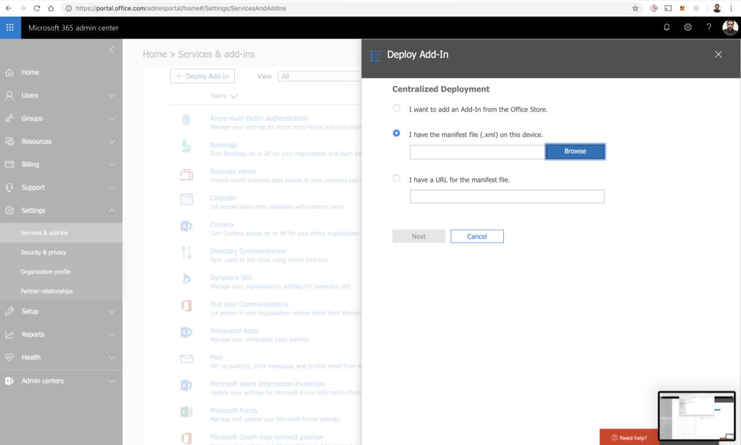Select URL for manifest file option
The width and height of the screenshot is (741, 445).
(397, 178)
